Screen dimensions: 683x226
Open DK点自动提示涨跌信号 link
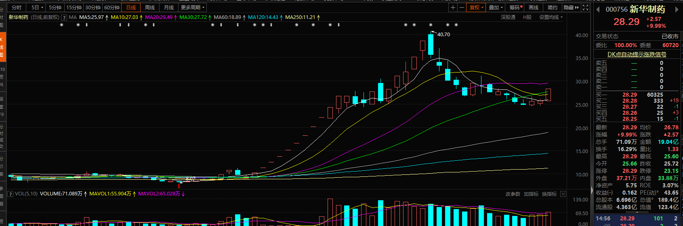pos(637,54)
